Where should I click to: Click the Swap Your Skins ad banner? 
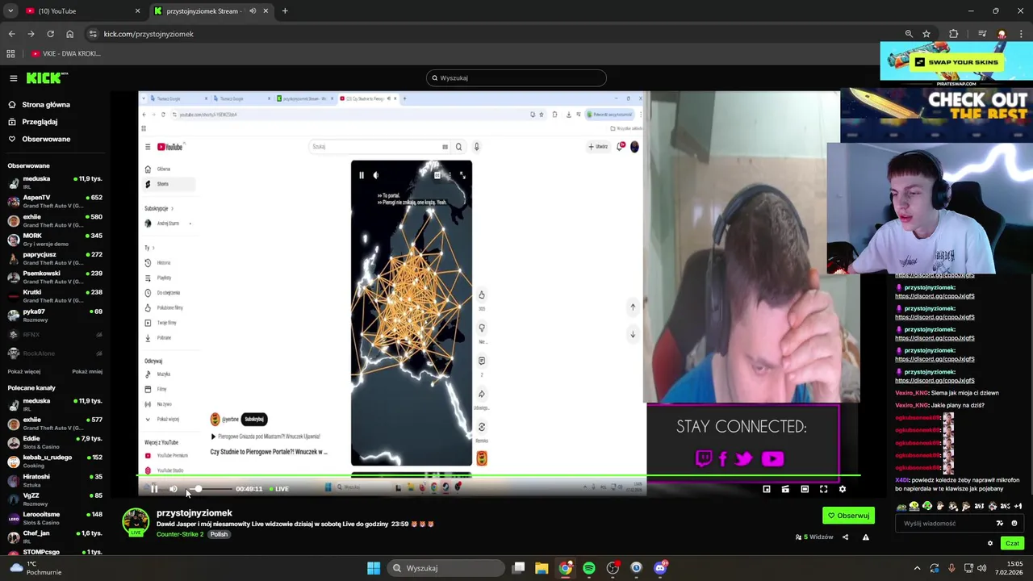(x=956, y=63)
